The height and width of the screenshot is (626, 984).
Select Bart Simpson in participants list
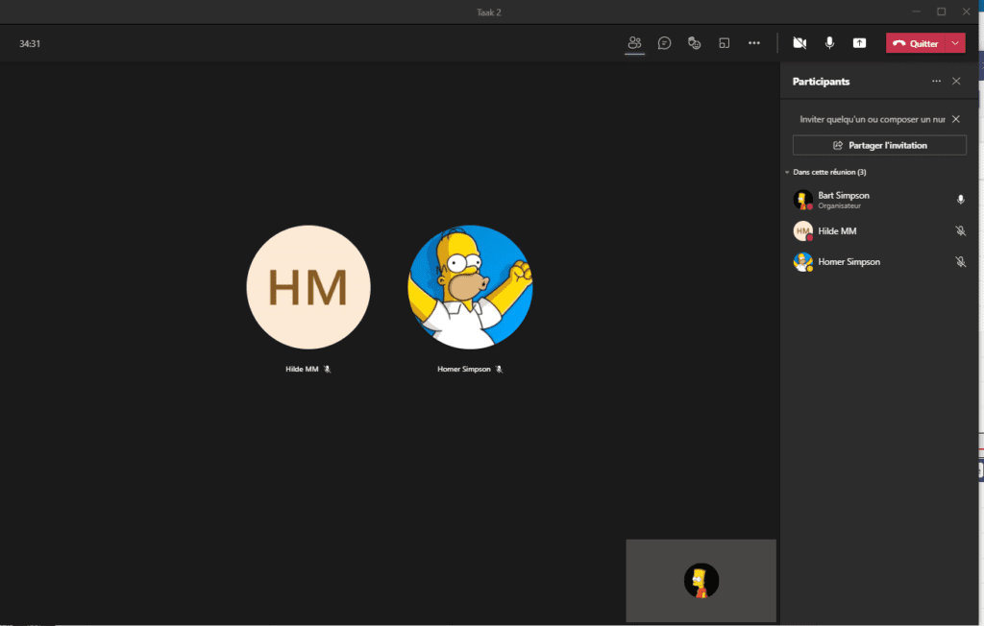(x=878, y=200)
